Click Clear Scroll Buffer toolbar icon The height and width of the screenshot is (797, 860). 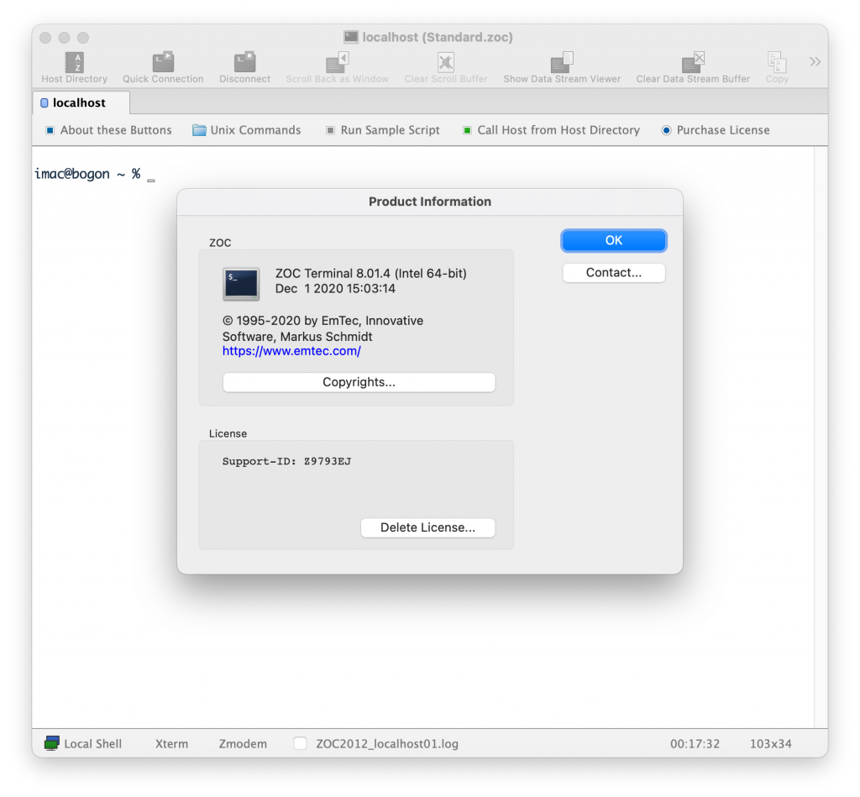[x=446, y=62]
